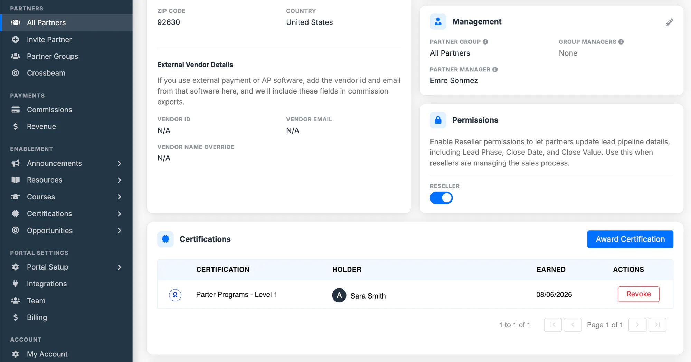The height and width of the screenshot is (362, 691).
Task: Click the Certifications badge icon in sidebar
Action: pyautogui.click(x=16, y=214)
